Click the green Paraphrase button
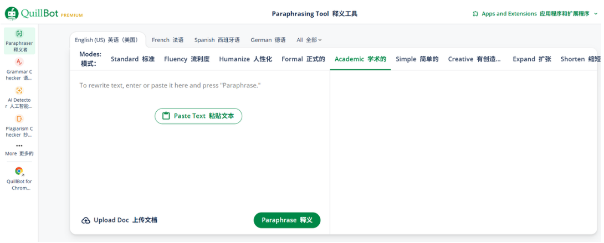The image size is (604, 243). (x=287, y=220)
